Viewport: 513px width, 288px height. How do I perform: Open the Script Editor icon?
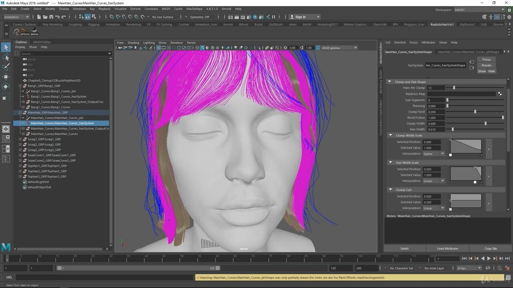(x=508, y=277)
